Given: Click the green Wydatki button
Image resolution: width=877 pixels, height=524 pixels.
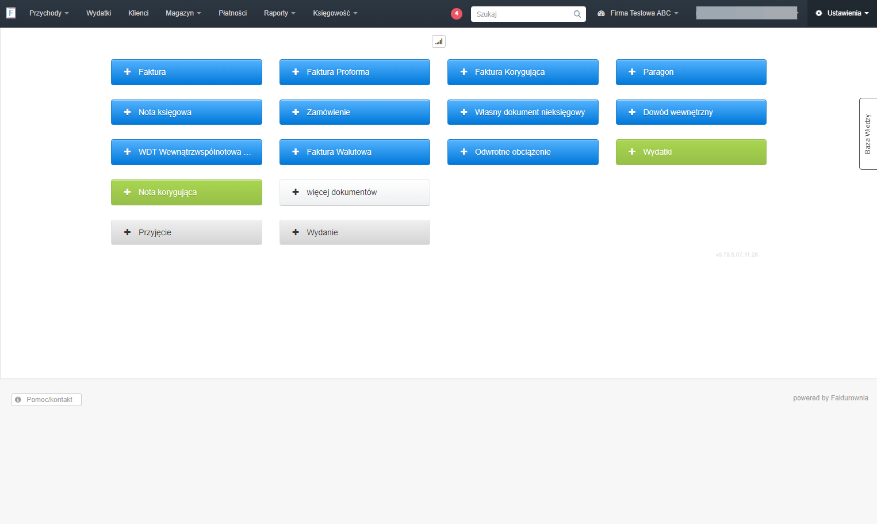Looking at the screenshot, I should [691, 152].
